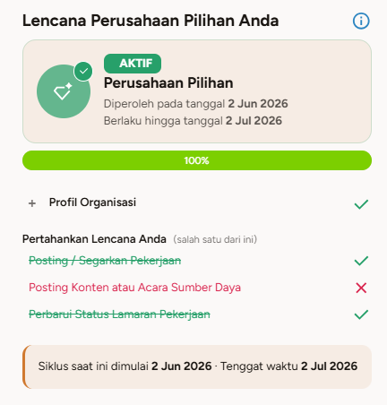Click red X beside Posting Konten atau Acara
The image size is (387, 405).
click(x=361, y=288)
